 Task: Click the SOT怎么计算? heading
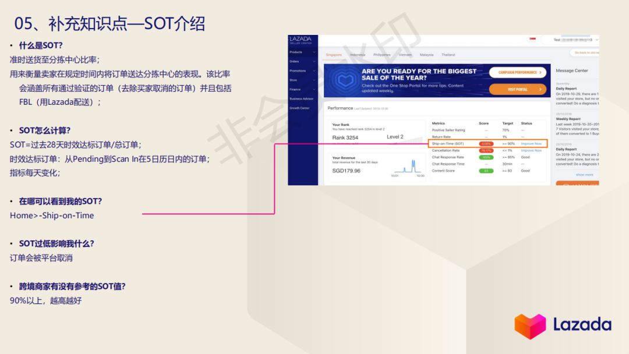45,130
